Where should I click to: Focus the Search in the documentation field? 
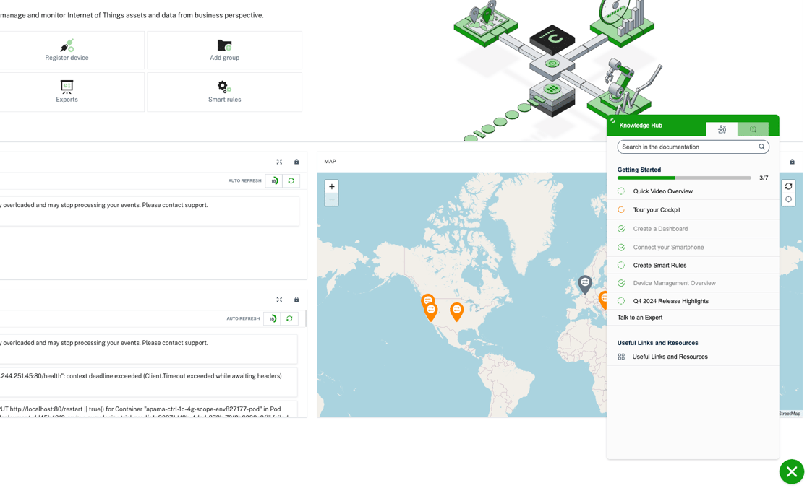point(687,147)
